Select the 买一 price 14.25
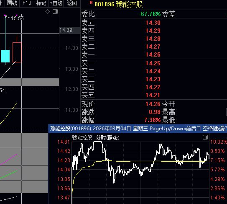 (153, 63)
